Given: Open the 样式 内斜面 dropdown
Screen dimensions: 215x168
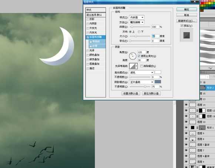Looking at the screenshot, I should [137, 17].
